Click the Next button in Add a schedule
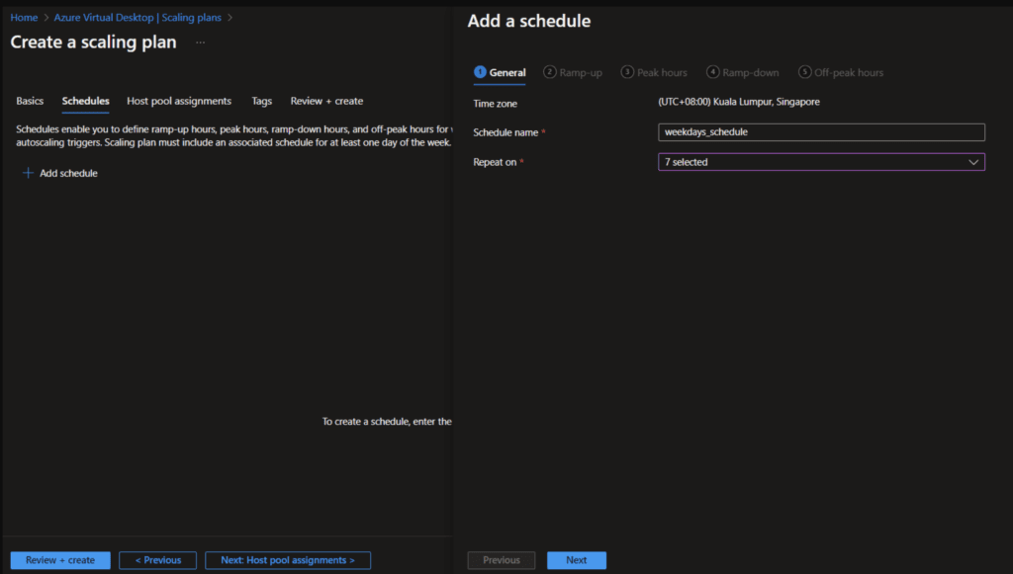 577,560
